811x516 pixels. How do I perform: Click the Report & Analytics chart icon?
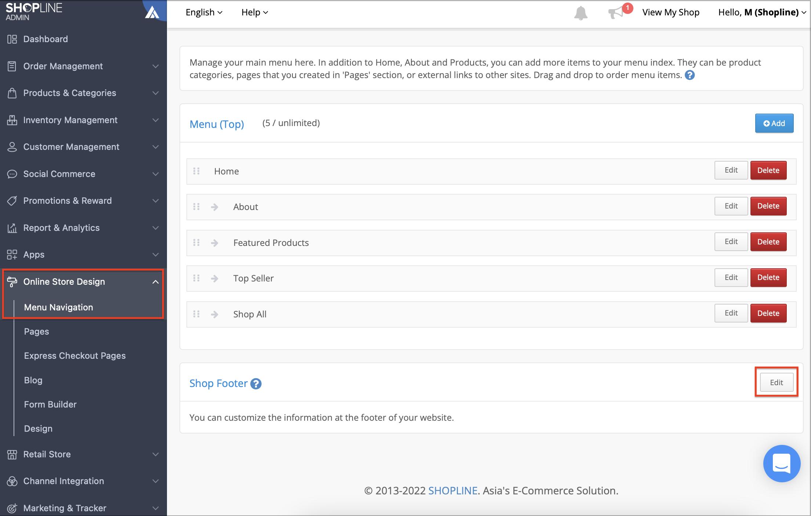click(x=12, y=228)
